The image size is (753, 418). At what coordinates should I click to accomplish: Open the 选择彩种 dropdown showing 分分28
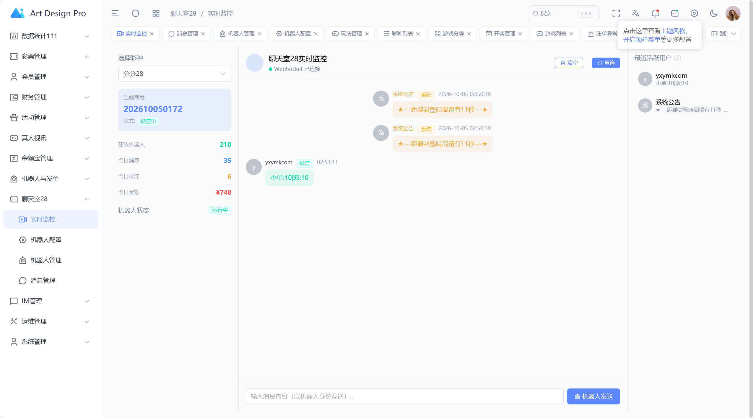(175, 74)
